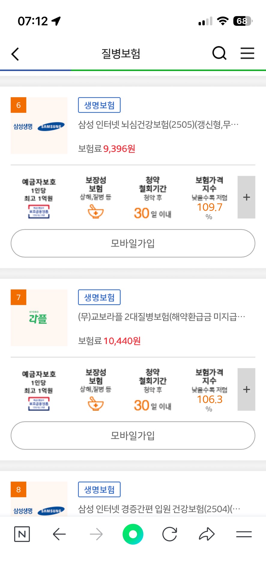Tap the Samsung Life logo thumbnail on item 6
The width and height of the screenshot is (266, 576).
coord(39,126)
